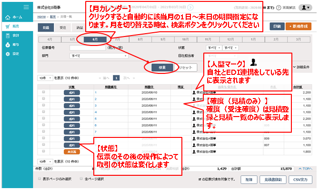This screenshot has height=190, width=319.
Task: Click the 印刷 button
Action: [x=277, y=27]
